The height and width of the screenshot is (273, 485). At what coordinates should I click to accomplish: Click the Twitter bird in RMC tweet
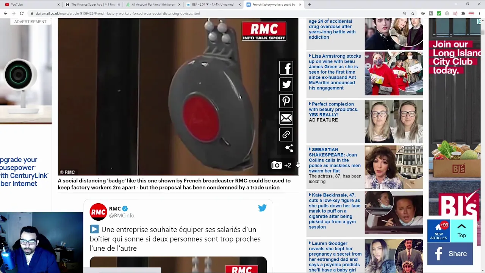pos(262,208)
